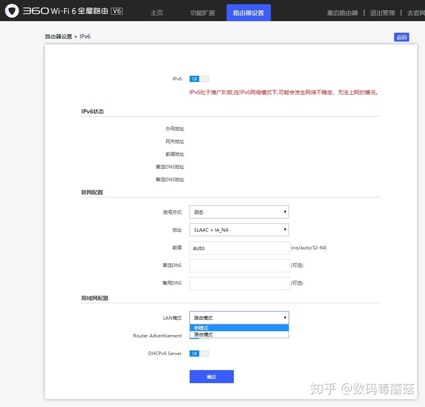Click the 联网配置 section heading
The width and height of the screenshot is (425, 407).
(92, 192)
